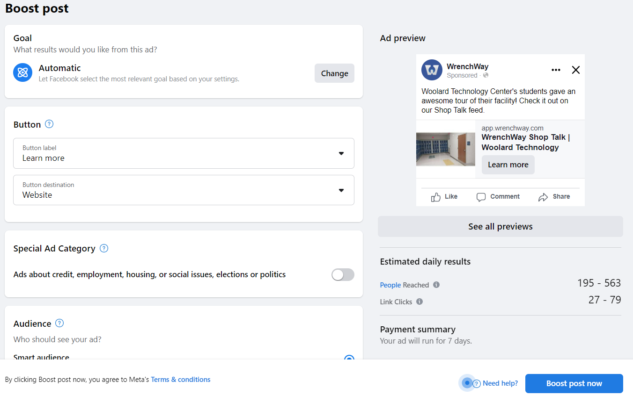Click app.wrenchway.com domain text

pos(512,128)
